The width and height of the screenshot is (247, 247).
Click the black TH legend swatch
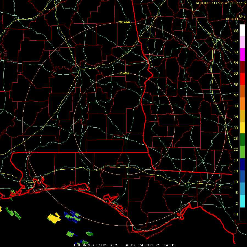pyautogui.click(x=242, y=214)
